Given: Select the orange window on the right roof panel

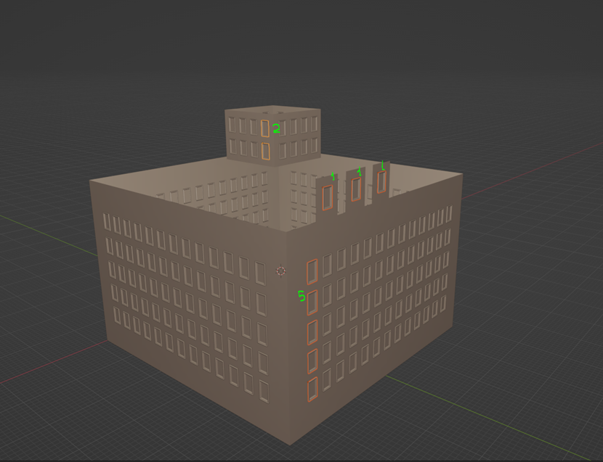Looking at the screenshot, I should 381,182.
